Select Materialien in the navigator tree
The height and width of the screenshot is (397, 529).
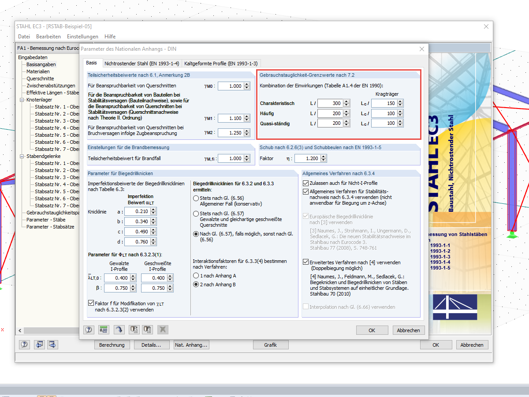38,71
